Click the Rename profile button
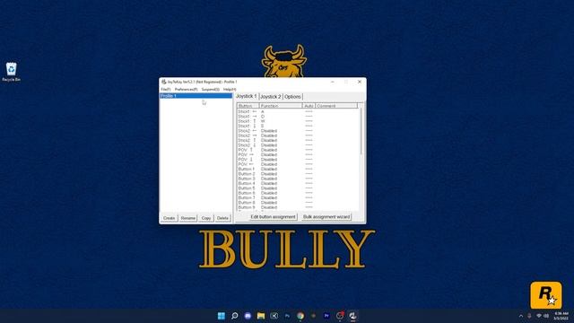 [188, 218]
